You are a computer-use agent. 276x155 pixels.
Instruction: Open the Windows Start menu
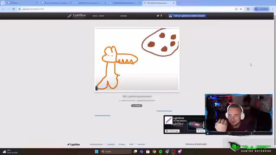click(97, 152)
